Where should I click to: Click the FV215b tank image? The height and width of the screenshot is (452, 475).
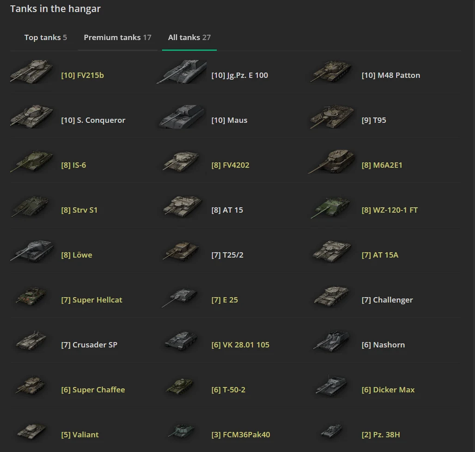click(32, 72)
